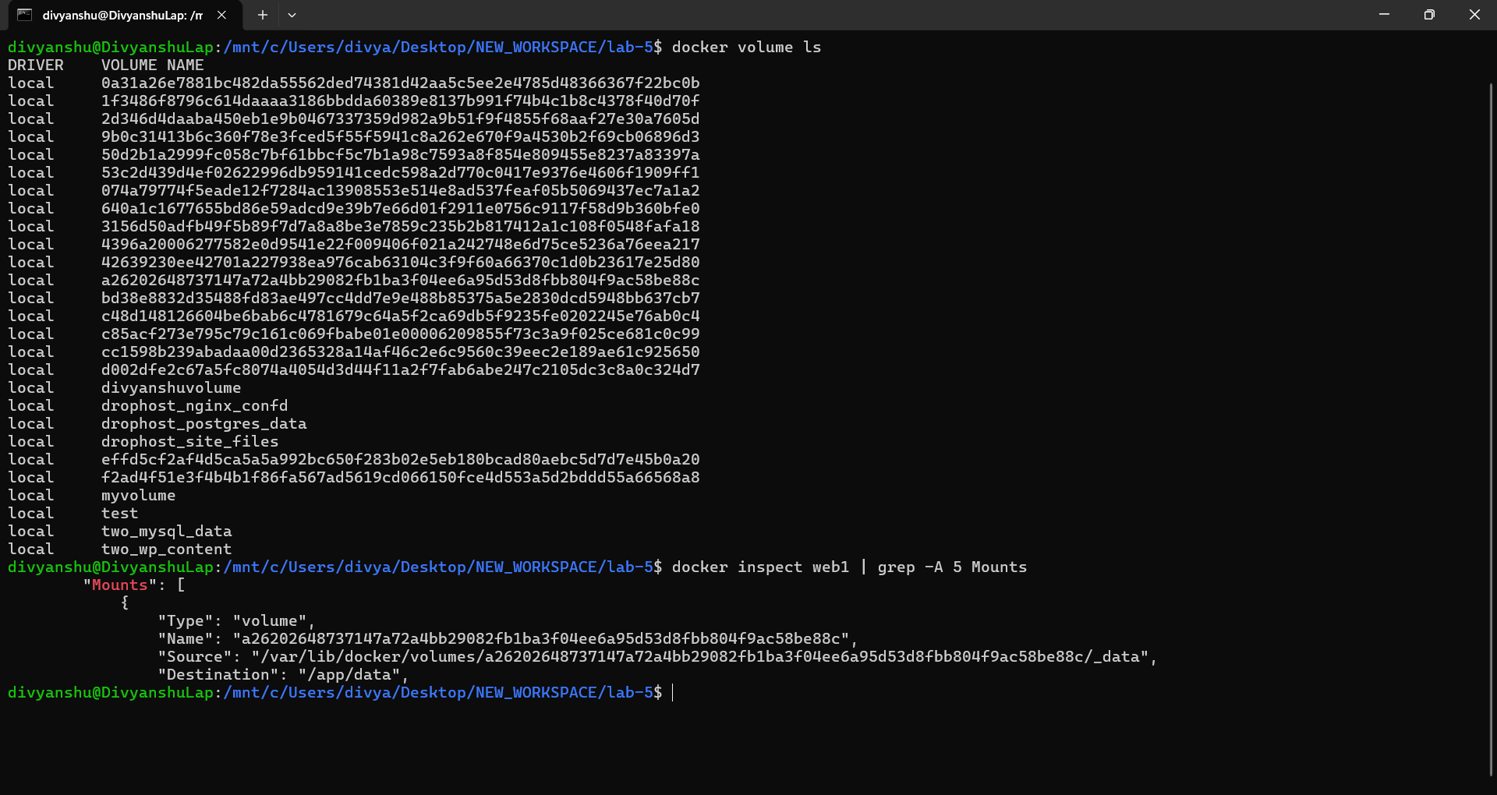Click the drophost_site_files volume entry
The height and width of the screenshot is (795, 1497).
189,442
